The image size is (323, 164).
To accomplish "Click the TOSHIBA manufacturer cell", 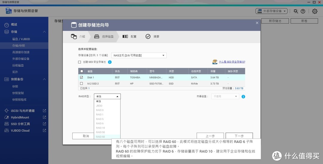I will pos(135,78).
